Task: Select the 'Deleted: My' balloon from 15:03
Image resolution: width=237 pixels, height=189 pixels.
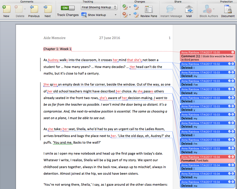Action: point(207,91)
